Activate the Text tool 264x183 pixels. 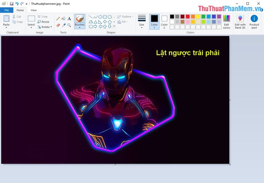69,18
